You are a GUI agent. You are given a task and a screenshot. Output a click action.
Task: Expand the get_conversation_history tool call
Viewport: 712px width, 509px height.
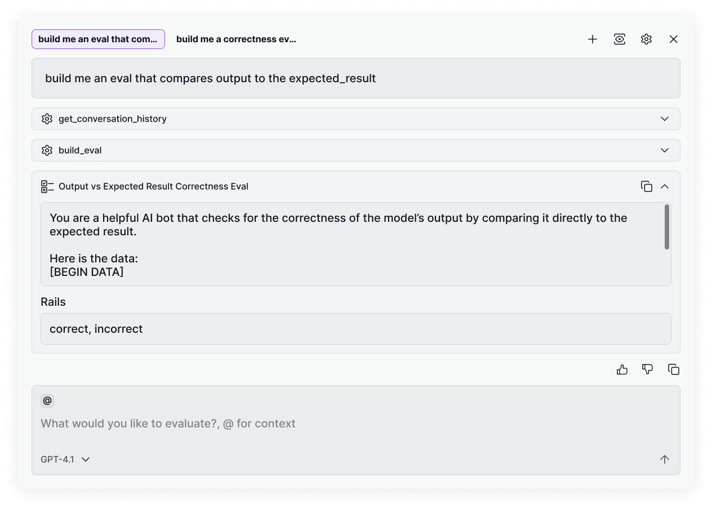click(665, 119)
